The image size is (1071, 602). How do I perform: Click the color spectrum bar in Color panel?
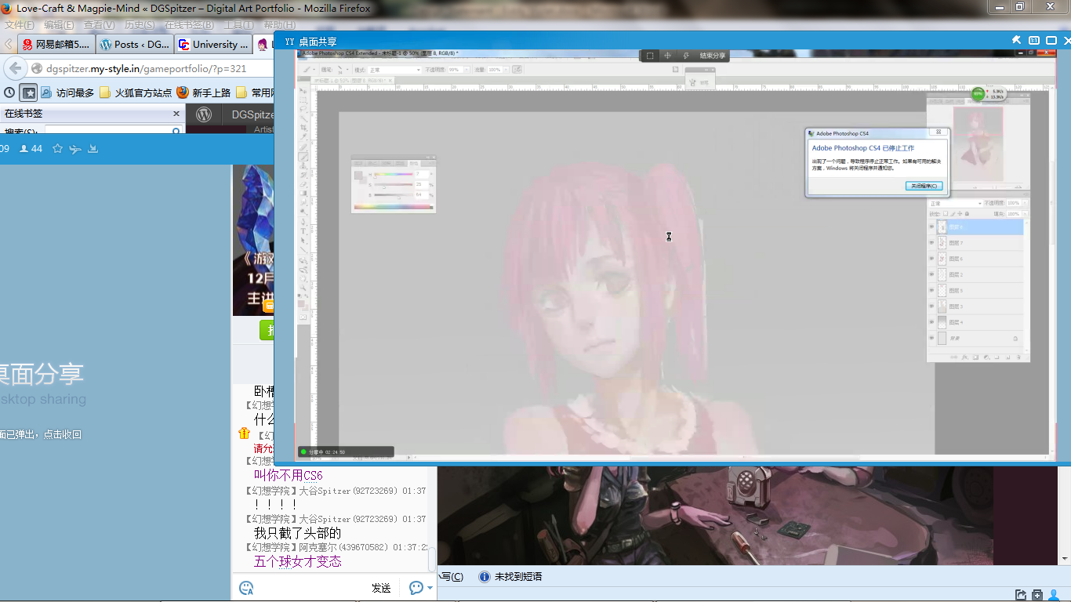[394, 207]
